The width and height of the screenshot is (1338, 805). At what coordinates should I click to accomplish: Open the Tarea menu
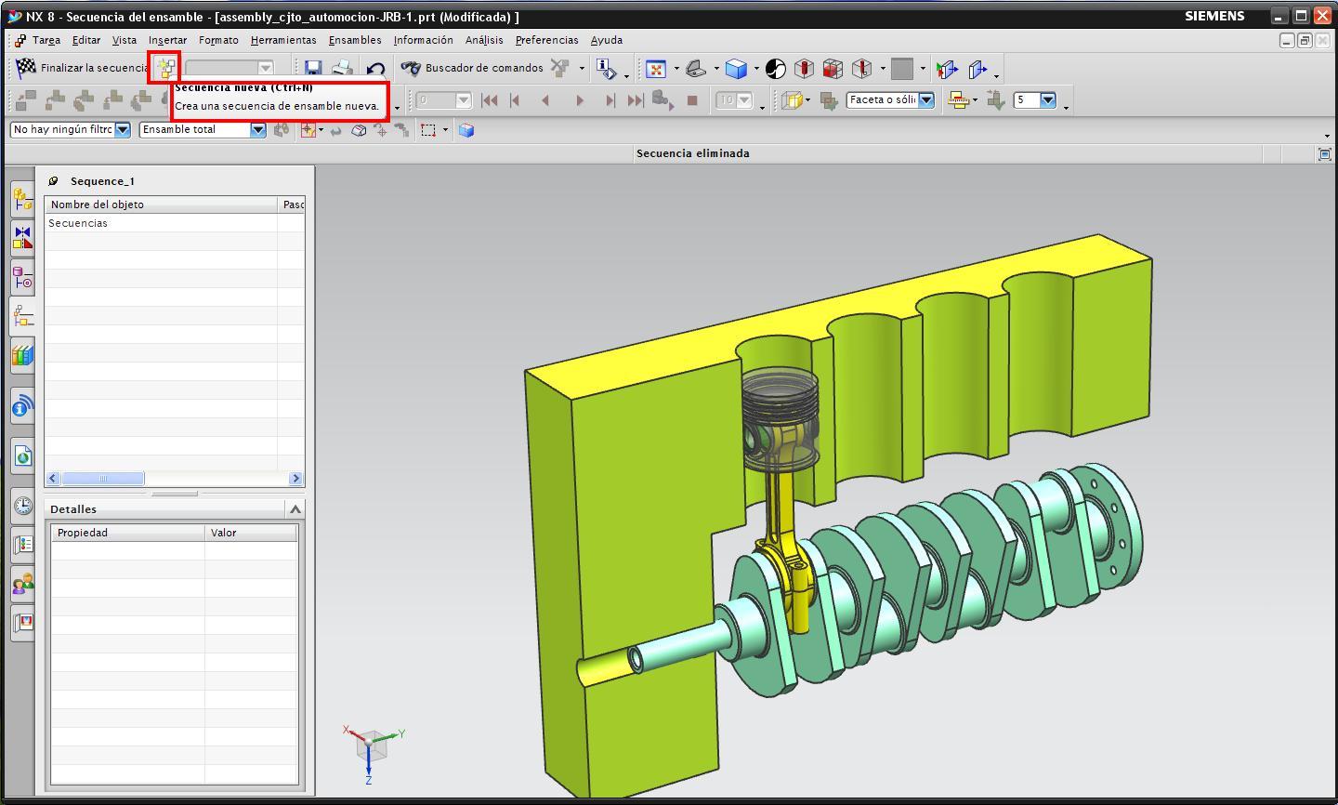click(46, 40)
